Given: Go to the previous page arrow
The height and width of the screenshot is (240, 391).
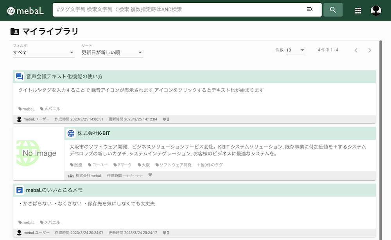Looking at the screenshot, I should click(356, 50).
